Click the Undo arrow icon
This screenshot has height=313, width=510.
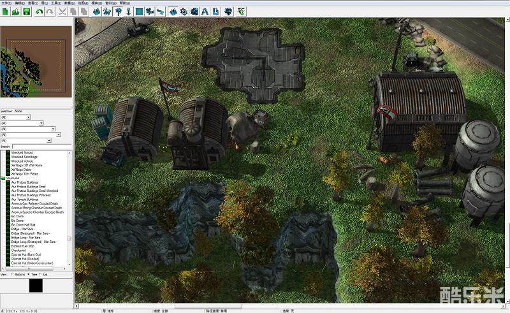(x=40, y=11)
